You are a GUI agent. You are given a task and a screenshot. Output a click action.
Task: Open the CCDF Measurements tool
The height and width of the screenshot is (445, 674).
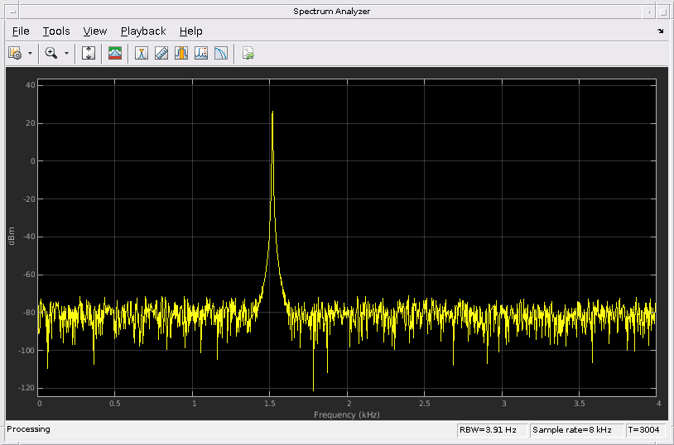pos(220,53)
